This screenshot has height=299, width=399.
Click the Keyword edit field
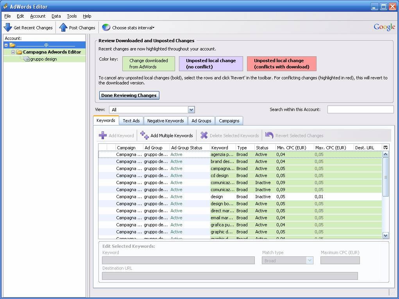click(178, 260)
